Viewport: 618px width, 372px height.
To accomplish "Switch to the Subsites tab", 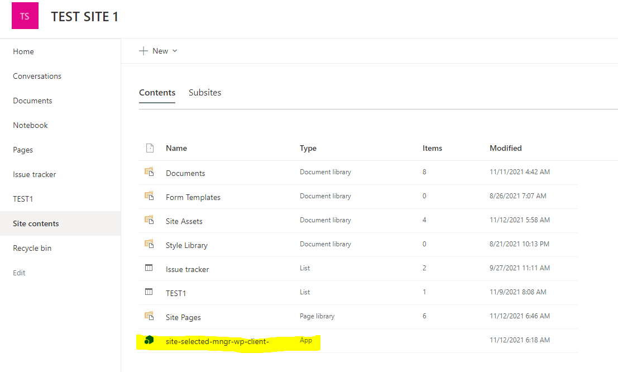I will click(x=205, y=92).
